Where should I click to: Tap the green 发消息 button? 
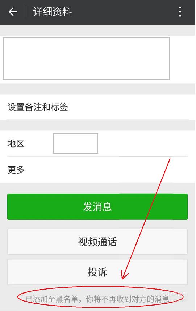97,207
